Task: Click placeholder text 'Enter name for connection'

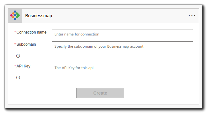Action: 77,34
